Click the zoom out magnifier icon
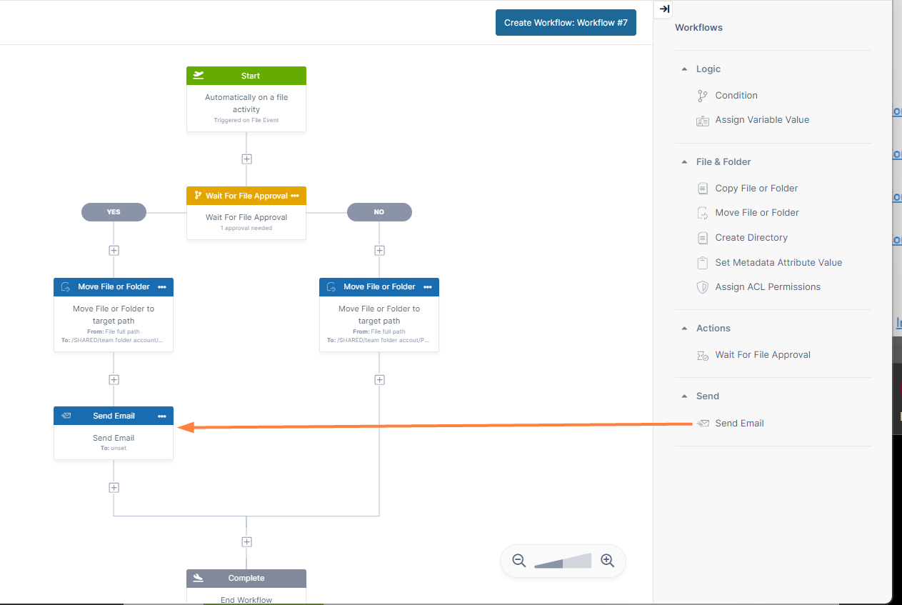 (519, 561)
